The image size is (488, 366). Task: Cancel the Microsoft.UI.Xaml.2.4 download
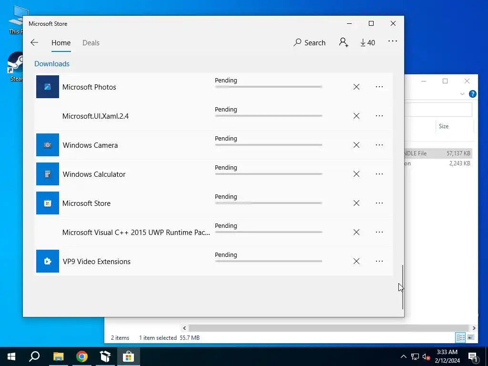click(x=356, y=116)
